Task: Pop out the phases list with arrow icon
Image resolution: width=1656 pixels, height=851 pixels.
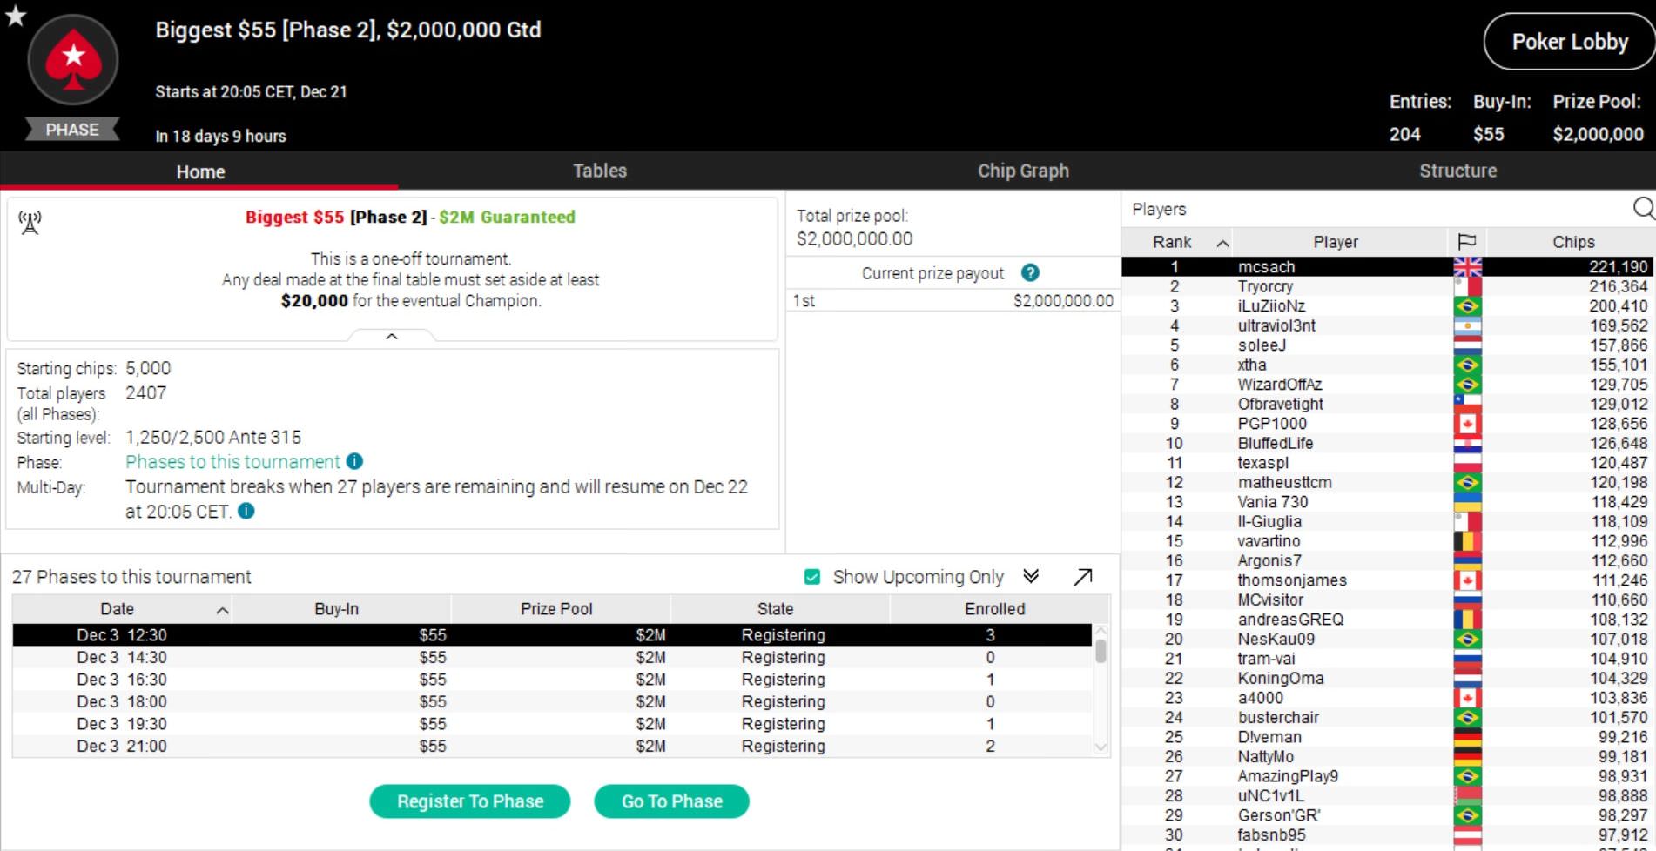Action: click(1082, 577)
